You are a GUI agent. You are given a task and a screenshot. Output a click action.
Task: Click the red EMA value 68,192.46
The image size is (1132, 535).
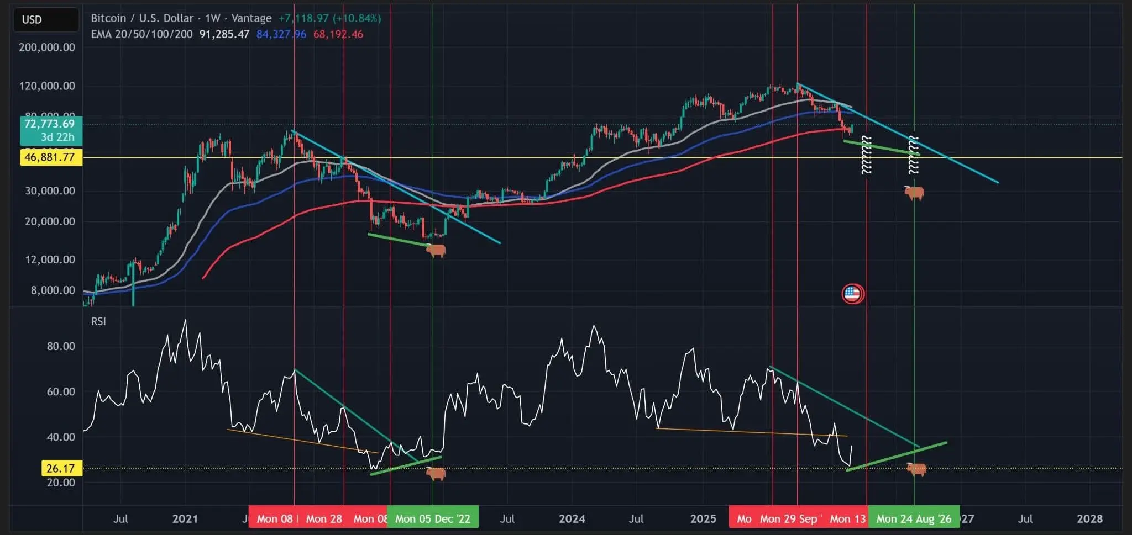[338, 34]
